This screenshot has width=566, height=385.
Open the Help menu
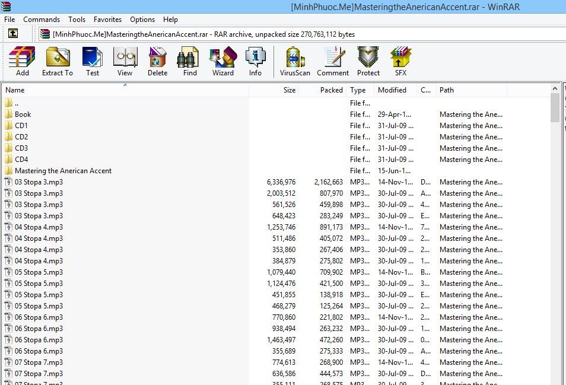170,20
